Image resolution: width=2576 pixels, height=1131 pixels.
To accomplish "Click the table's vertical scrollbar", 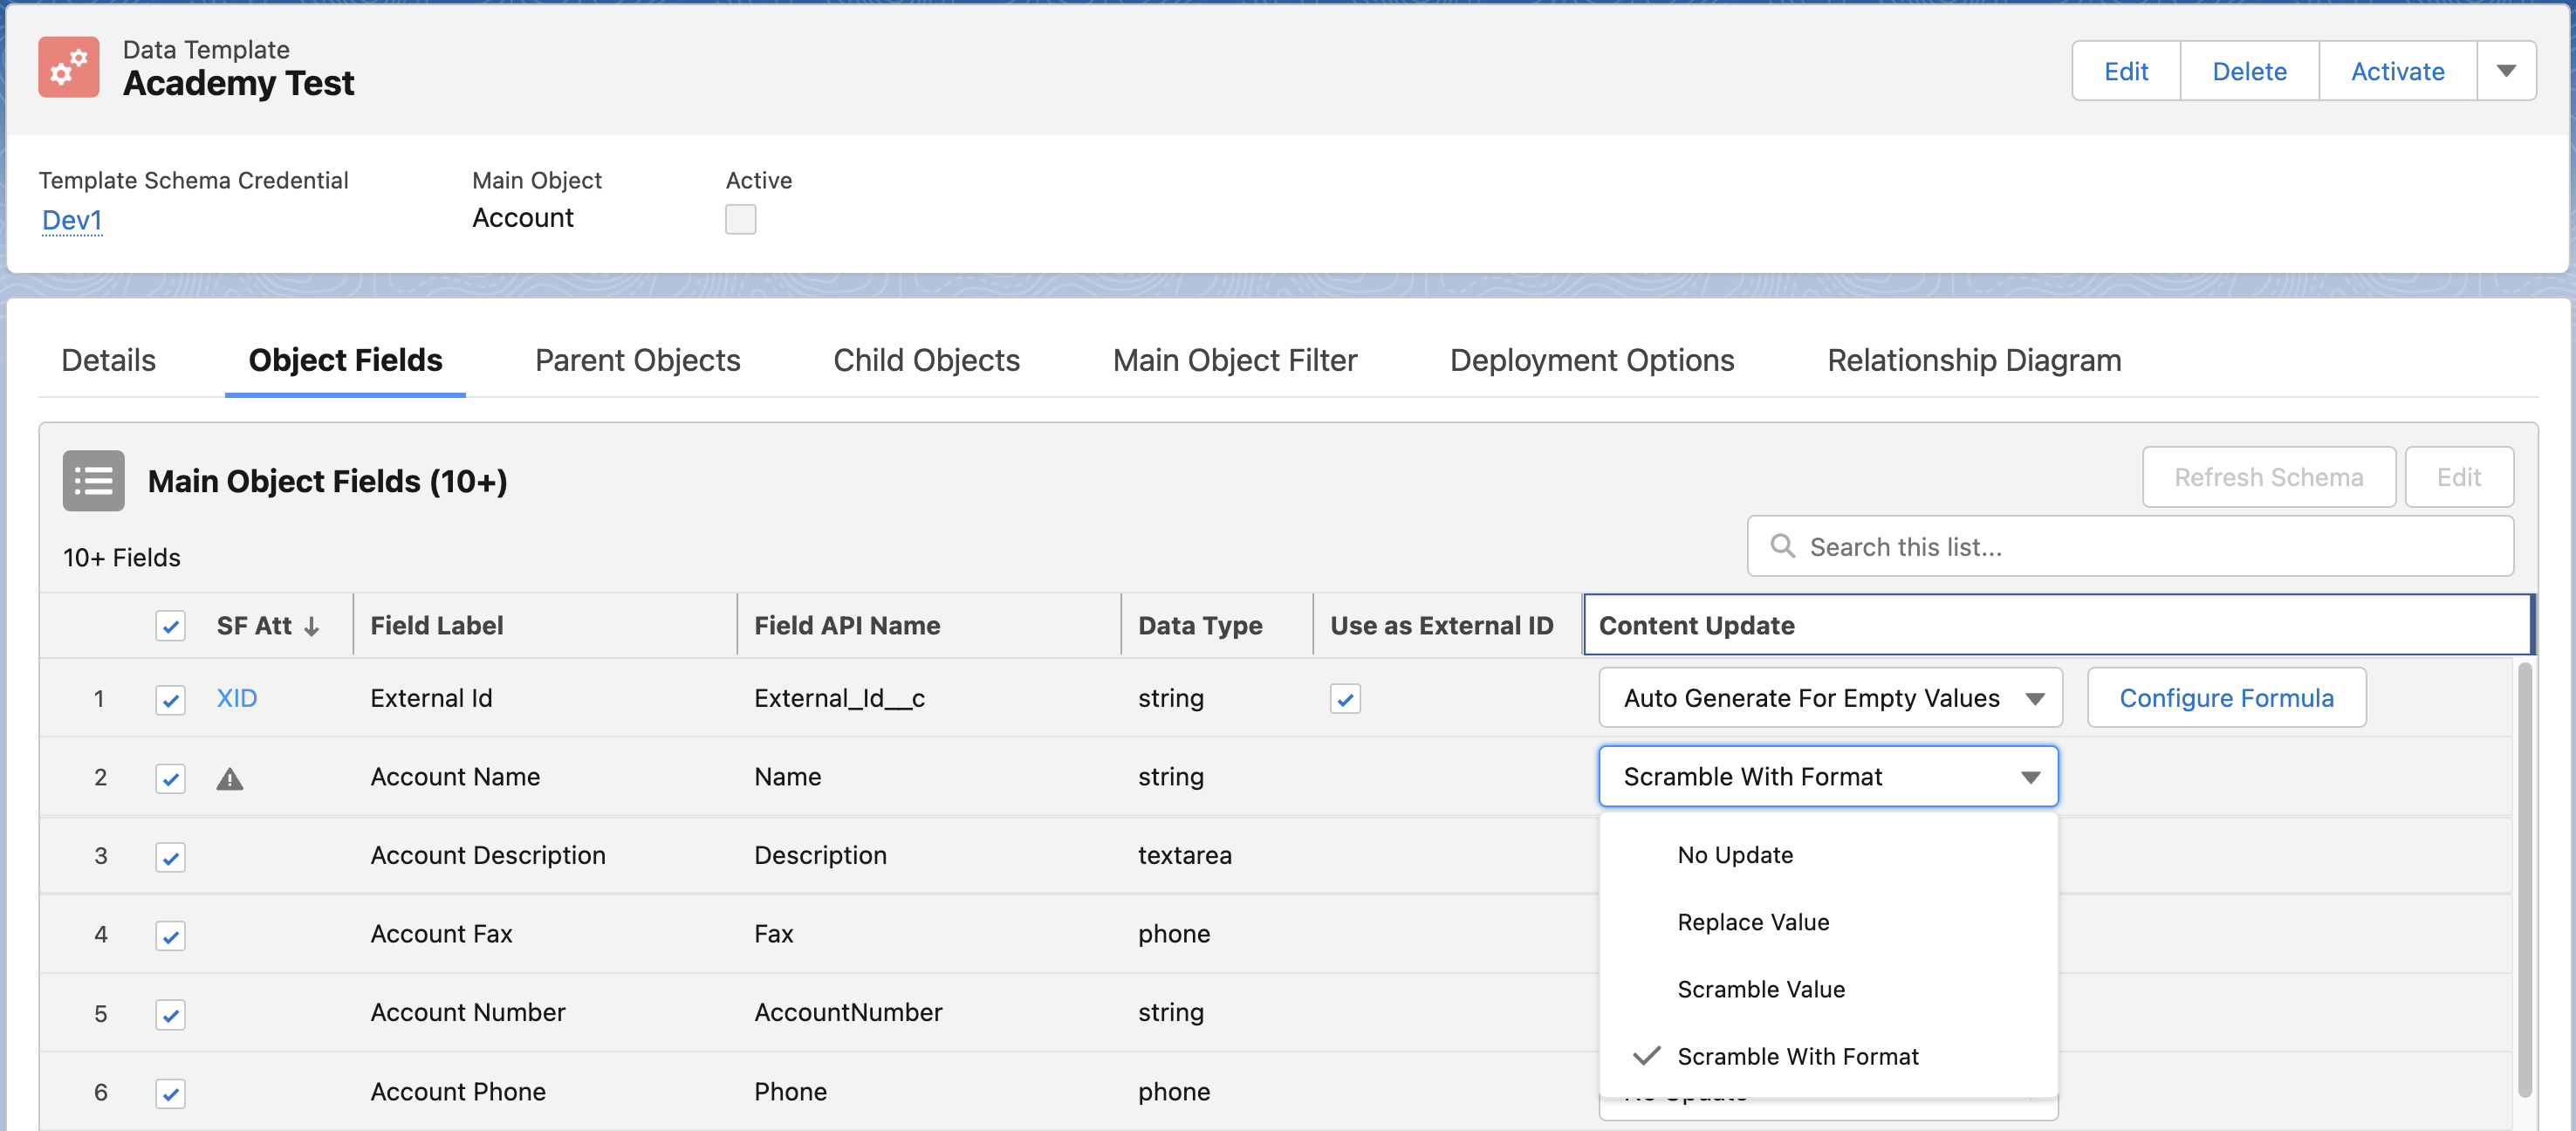I will 2524,880.
